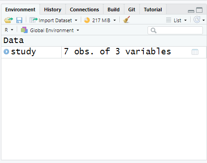Open the R language dropdown
The image size is (207, 163).
click(x=9, y=30)
